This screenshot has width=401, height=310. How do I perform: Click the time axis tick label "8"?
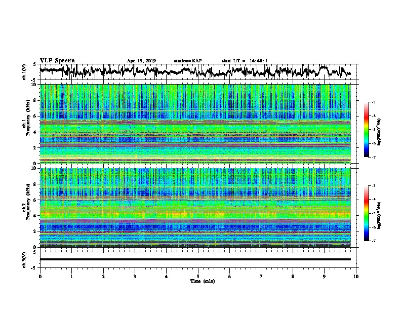click(293, 277)
